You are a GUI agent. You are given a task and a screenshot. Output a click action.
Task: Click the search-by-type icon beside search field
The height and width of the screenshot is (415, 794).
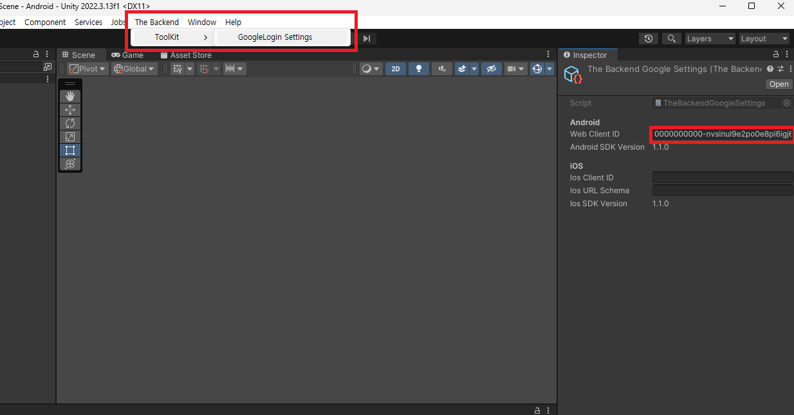(48, 67)
